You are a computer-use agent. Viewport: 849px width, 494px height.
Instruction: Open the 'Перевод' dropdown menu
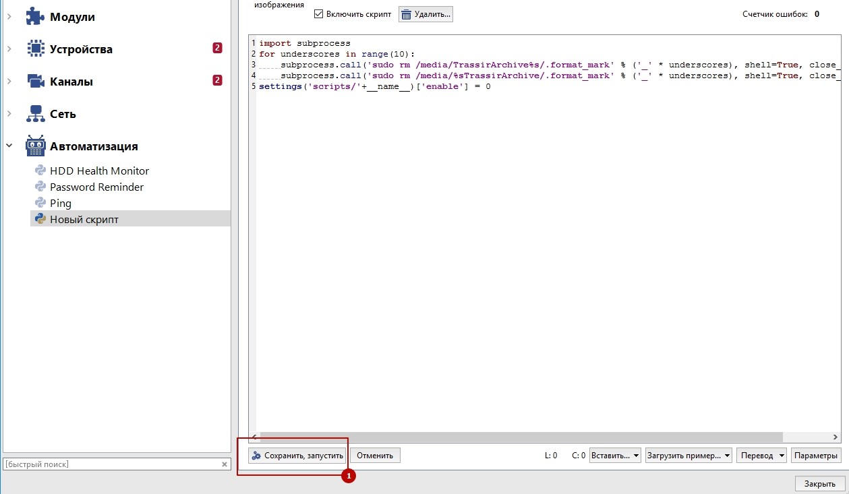(761, 456)
